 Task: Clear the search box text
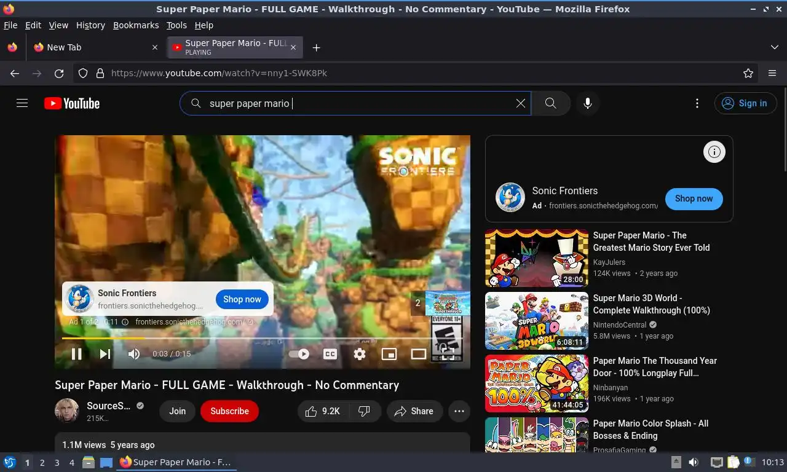coord(521,103)
